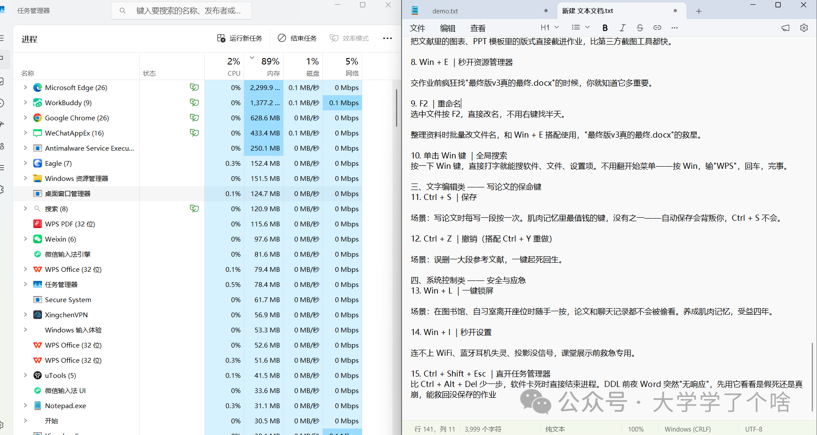Apply strikethrough formatting in Notepad
Viewport: 817px width, 435px height.
point(640,28)
